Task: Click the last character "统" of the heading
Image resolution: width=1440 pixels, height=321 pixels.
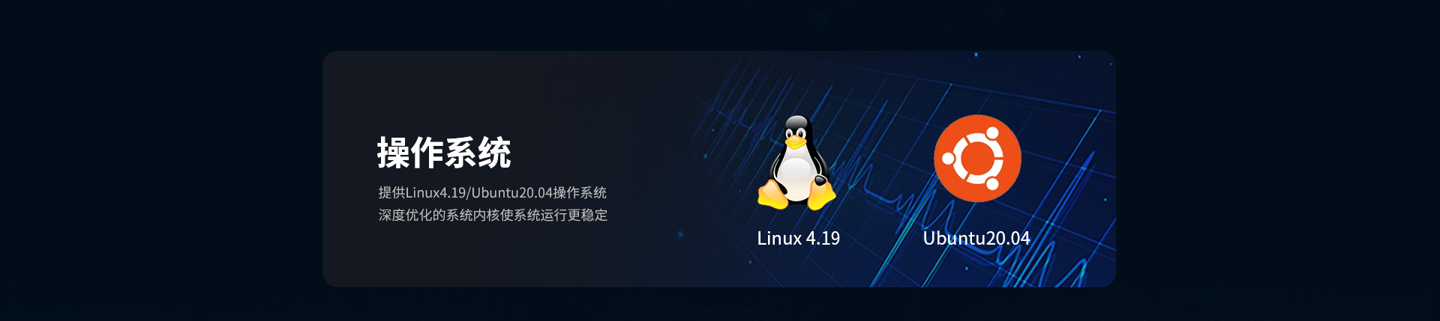Action: [x=494, y=153]
